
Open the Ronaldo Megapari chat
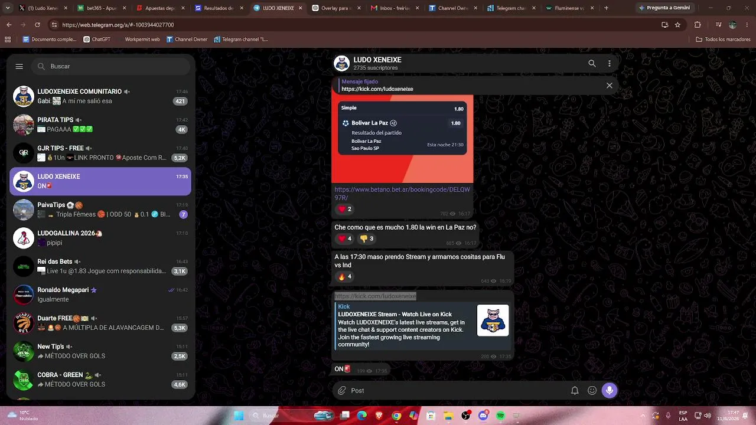(x=100, y=295)
